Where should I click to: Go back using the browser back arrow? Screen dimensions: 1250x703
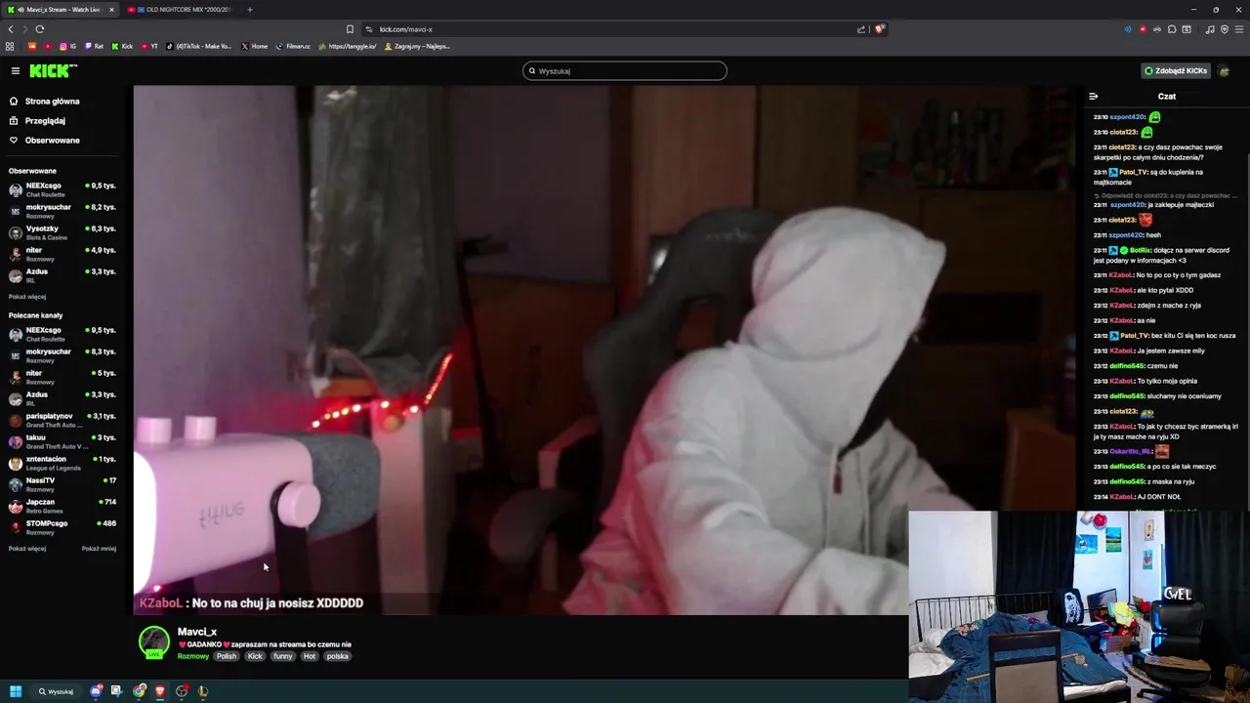point(11,29)
